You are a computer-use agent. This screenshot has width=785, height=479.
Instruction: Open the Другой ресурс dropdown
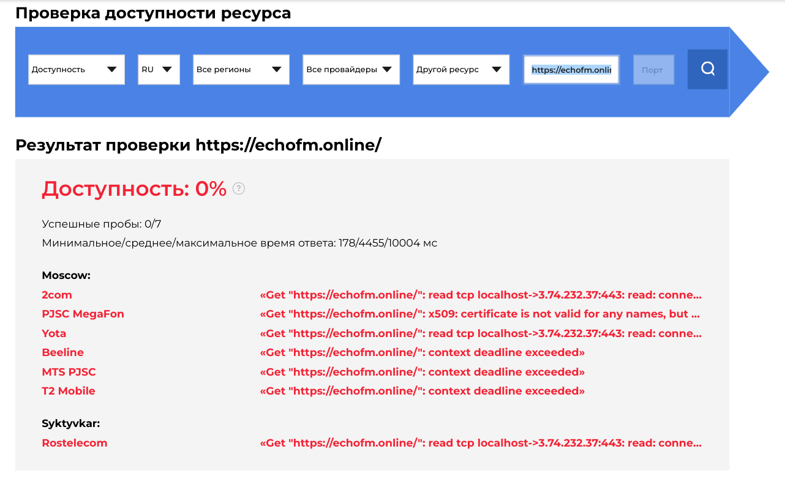460,70
